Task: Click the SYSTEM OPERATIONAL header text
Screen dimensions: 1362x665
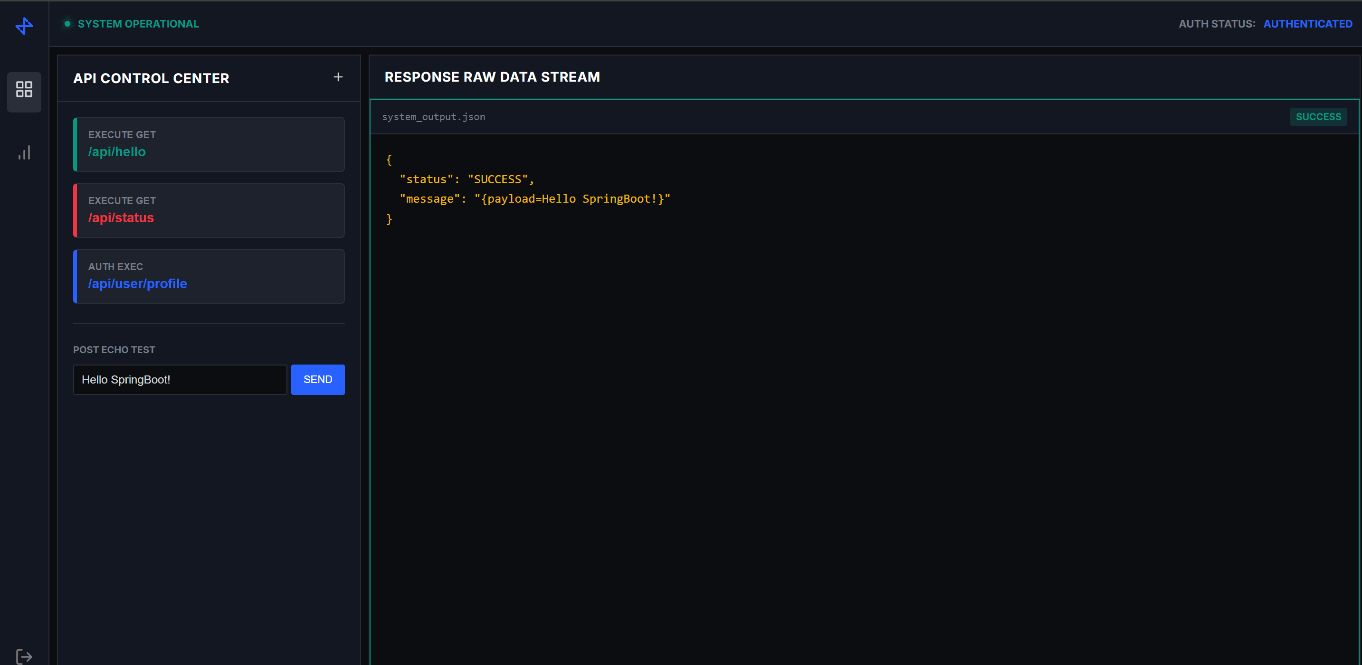Action: (139, 23)
